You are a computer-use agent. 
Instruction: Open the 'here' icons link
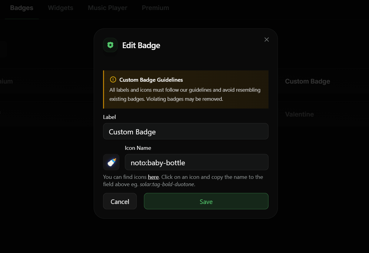tap(153, 177)
